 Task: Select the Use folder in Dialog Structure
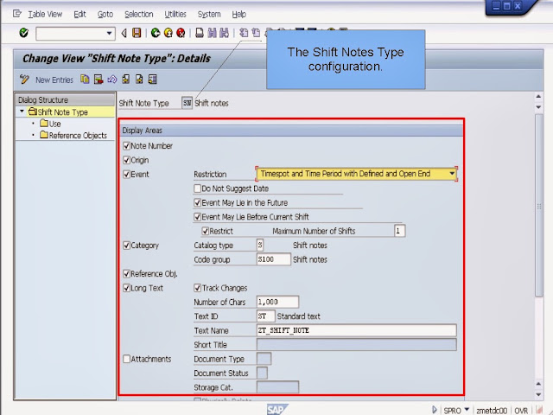[50, 124]
